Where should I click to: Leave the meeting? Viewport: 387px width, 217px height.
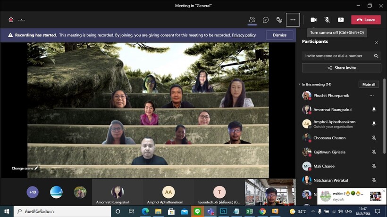coord(366,20)
